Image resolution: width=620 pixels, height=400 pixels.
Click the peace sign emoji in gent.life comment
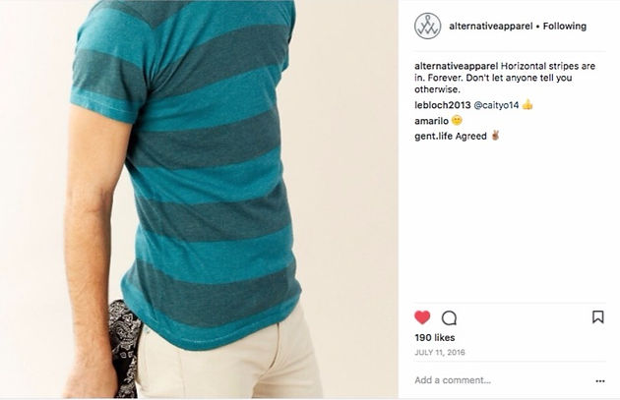(495, 136)
